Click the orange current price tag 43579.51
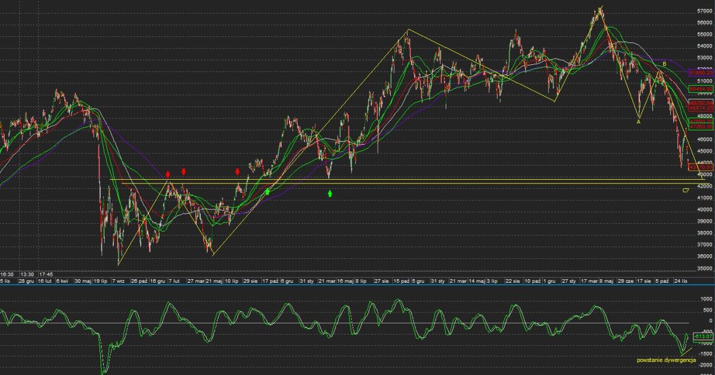 pos(701,168)
